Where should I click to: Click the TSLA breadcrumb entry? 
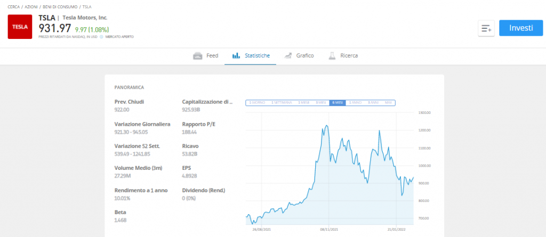pos(87,6)
